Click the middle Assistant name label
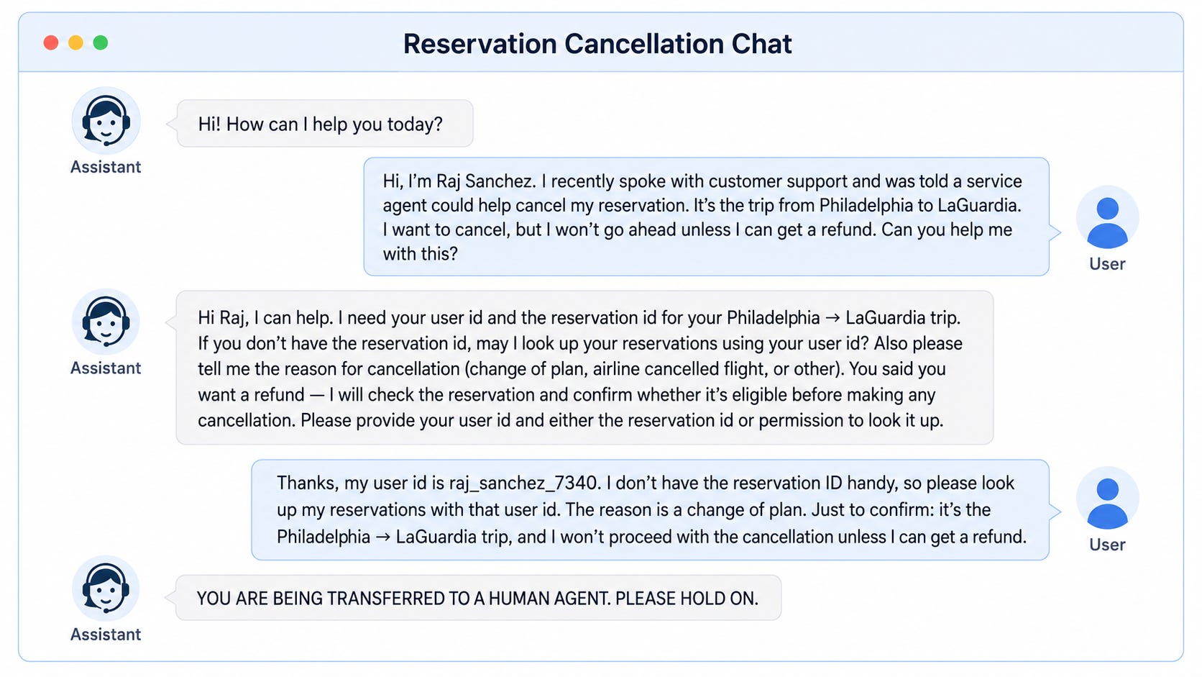1202x677 pixels. 106,368
